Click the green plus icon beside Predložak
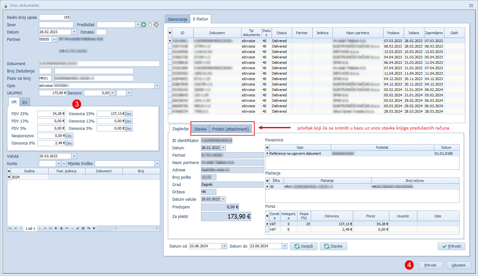This screenshot has height=276, width=478. (144, 25)
